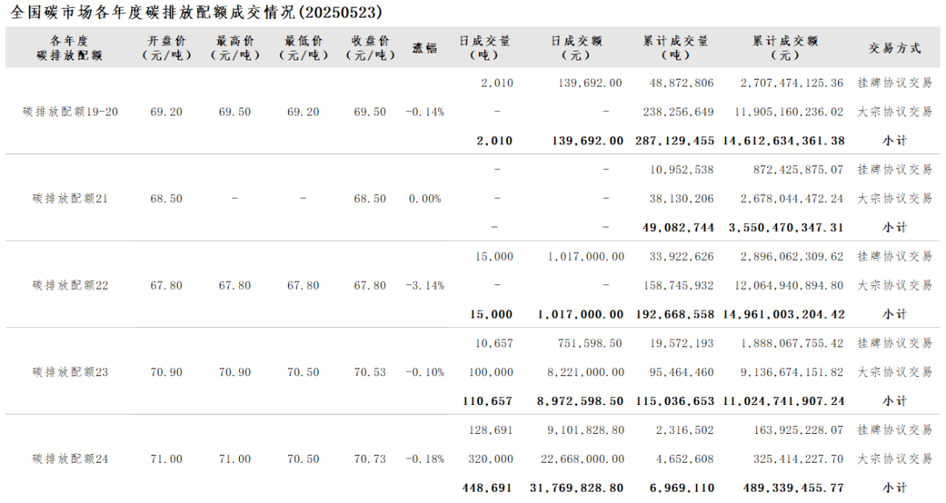
Task: Click the closing price 70.73 cell
Action: (370, 458)
